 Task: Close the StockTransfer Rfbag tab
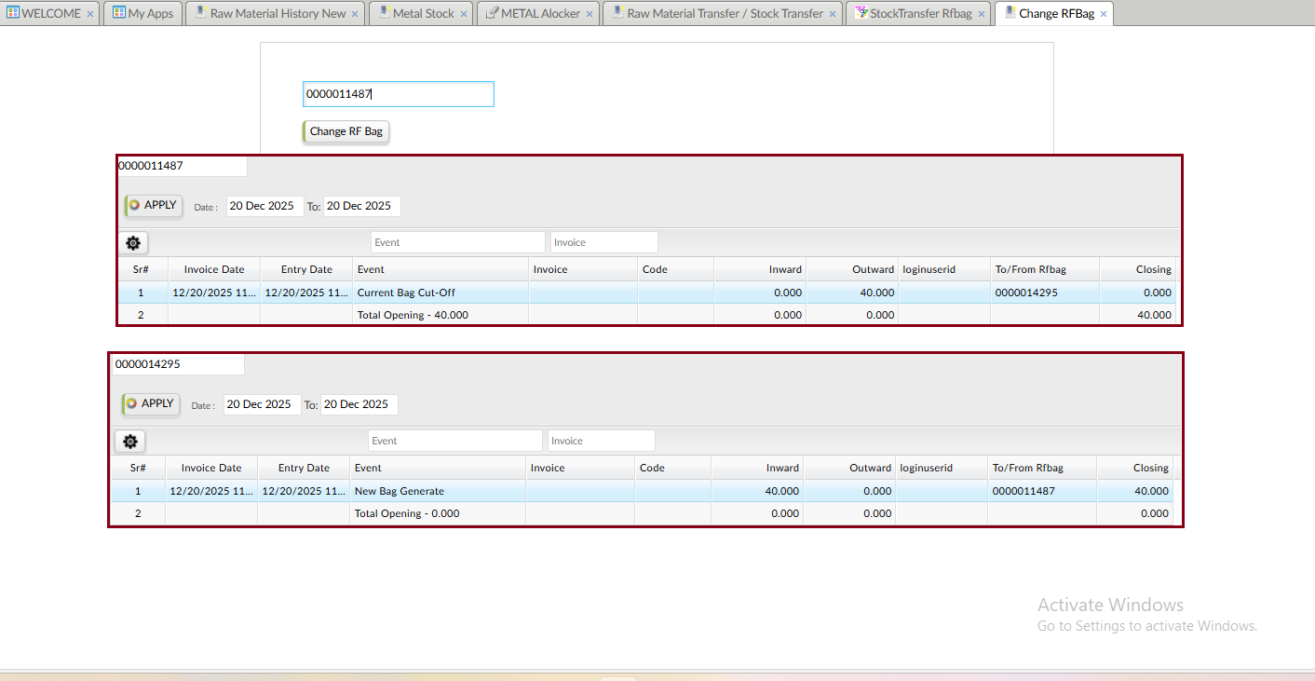tap(982, 14)
